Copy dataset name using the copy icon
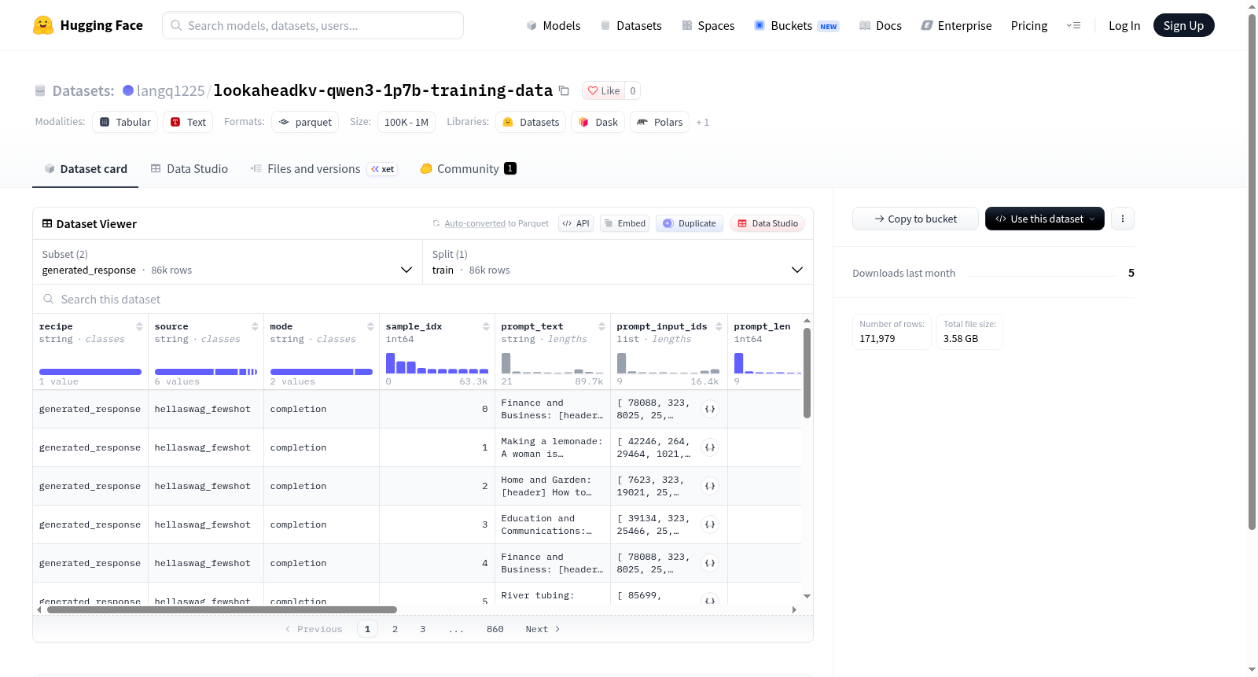 click(564, 90)
